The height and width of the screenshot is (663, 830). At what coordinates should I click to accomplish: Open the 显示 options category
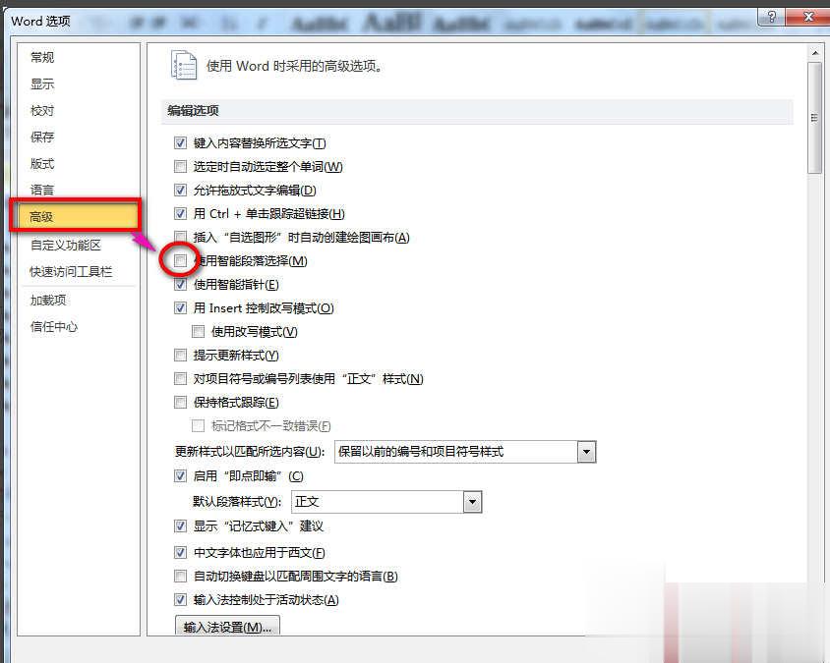pos(42,84)
